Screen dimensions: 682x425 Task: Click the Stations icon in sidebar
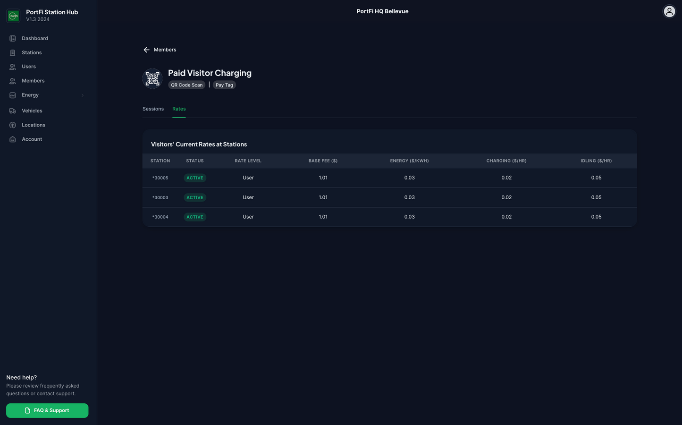13,52
